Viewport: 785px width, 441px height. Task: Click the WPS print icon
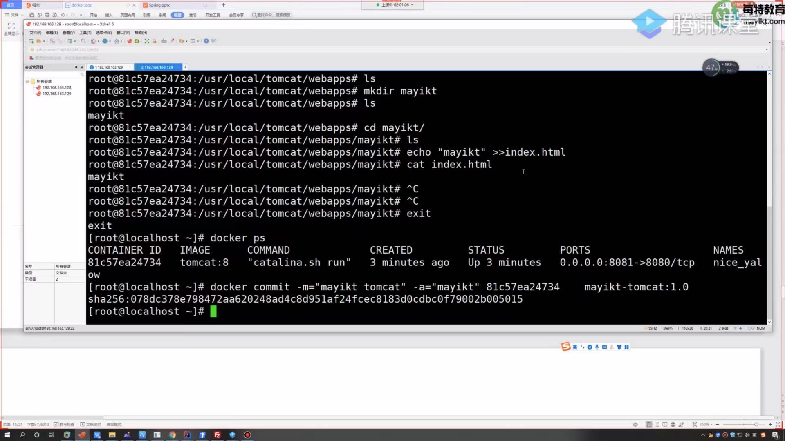tap(47, 15)
